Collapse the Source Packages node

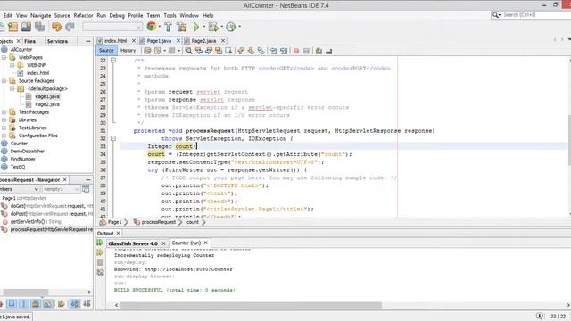(x=4, y=81)
